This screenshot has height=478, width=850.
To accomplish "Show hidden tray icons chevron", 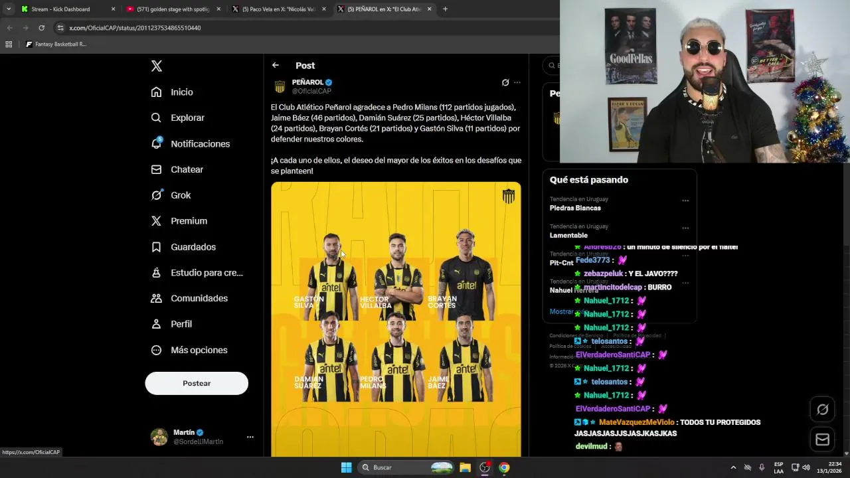I will click(733, 467).
